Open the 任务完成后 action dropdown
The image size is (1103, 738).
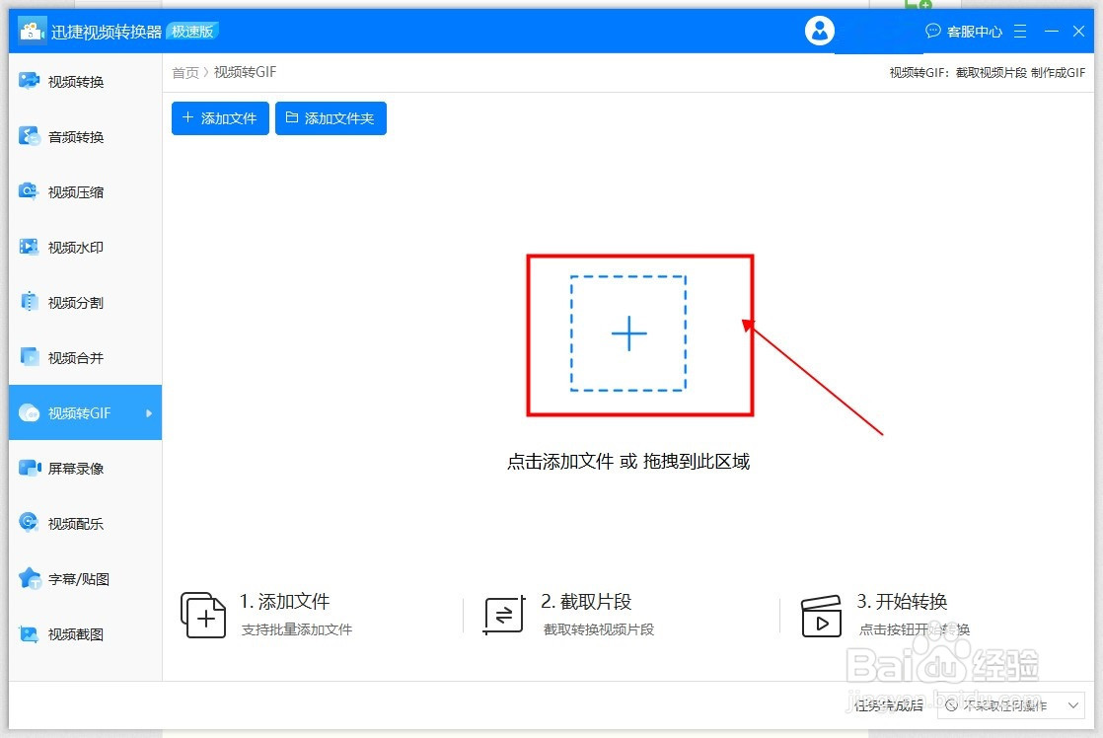[x=1011, y=704]
